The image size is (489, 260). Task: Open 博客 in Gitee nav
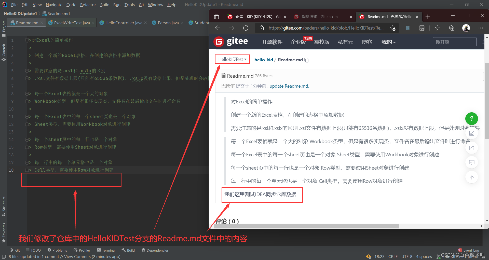(367, 42)
